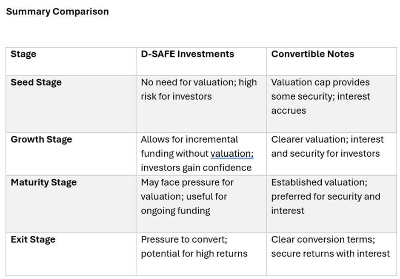Select the "Growth Stage" row label
Image resolution: width=400 pixels, height=279 pixels.
point(41,139)
